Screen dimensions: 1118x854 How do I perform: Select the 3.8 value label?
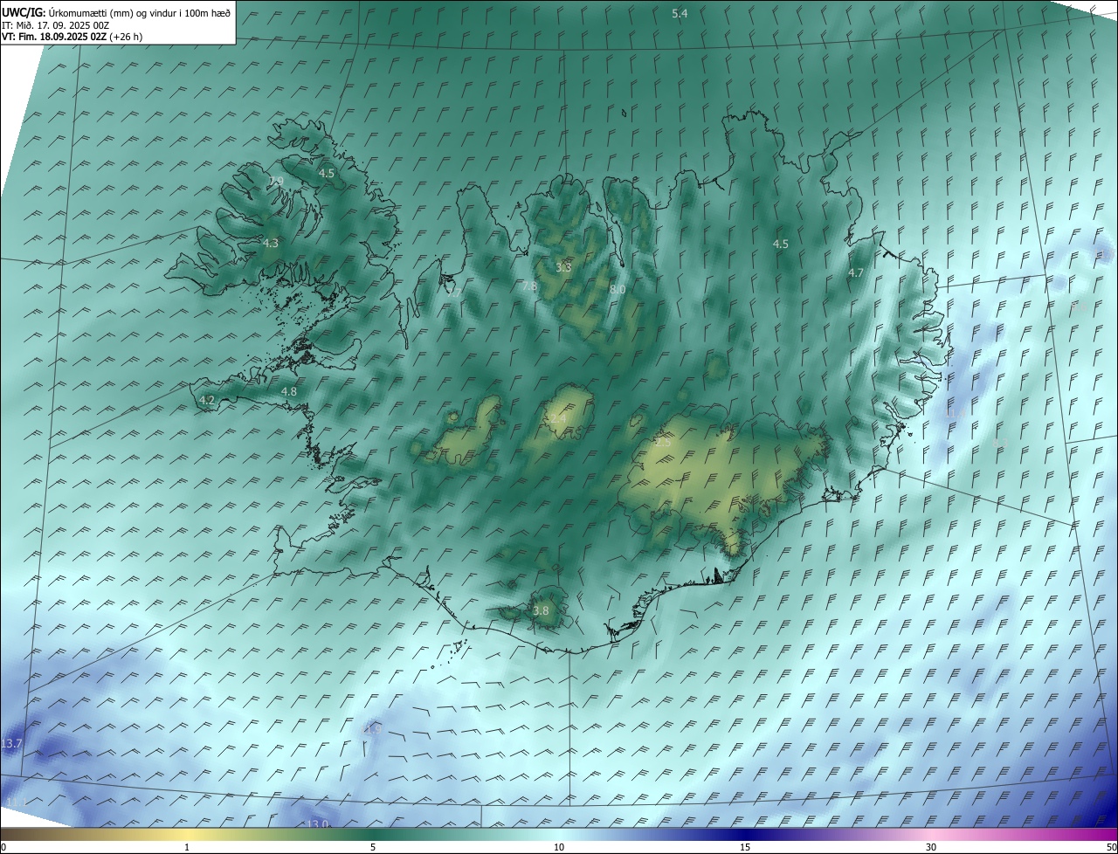click(541, 611)
